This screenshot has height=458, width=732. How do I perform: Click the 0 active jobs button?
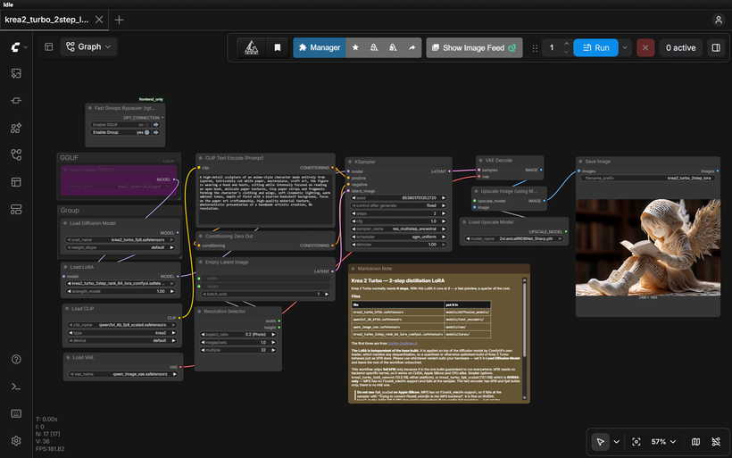point(680,47)
